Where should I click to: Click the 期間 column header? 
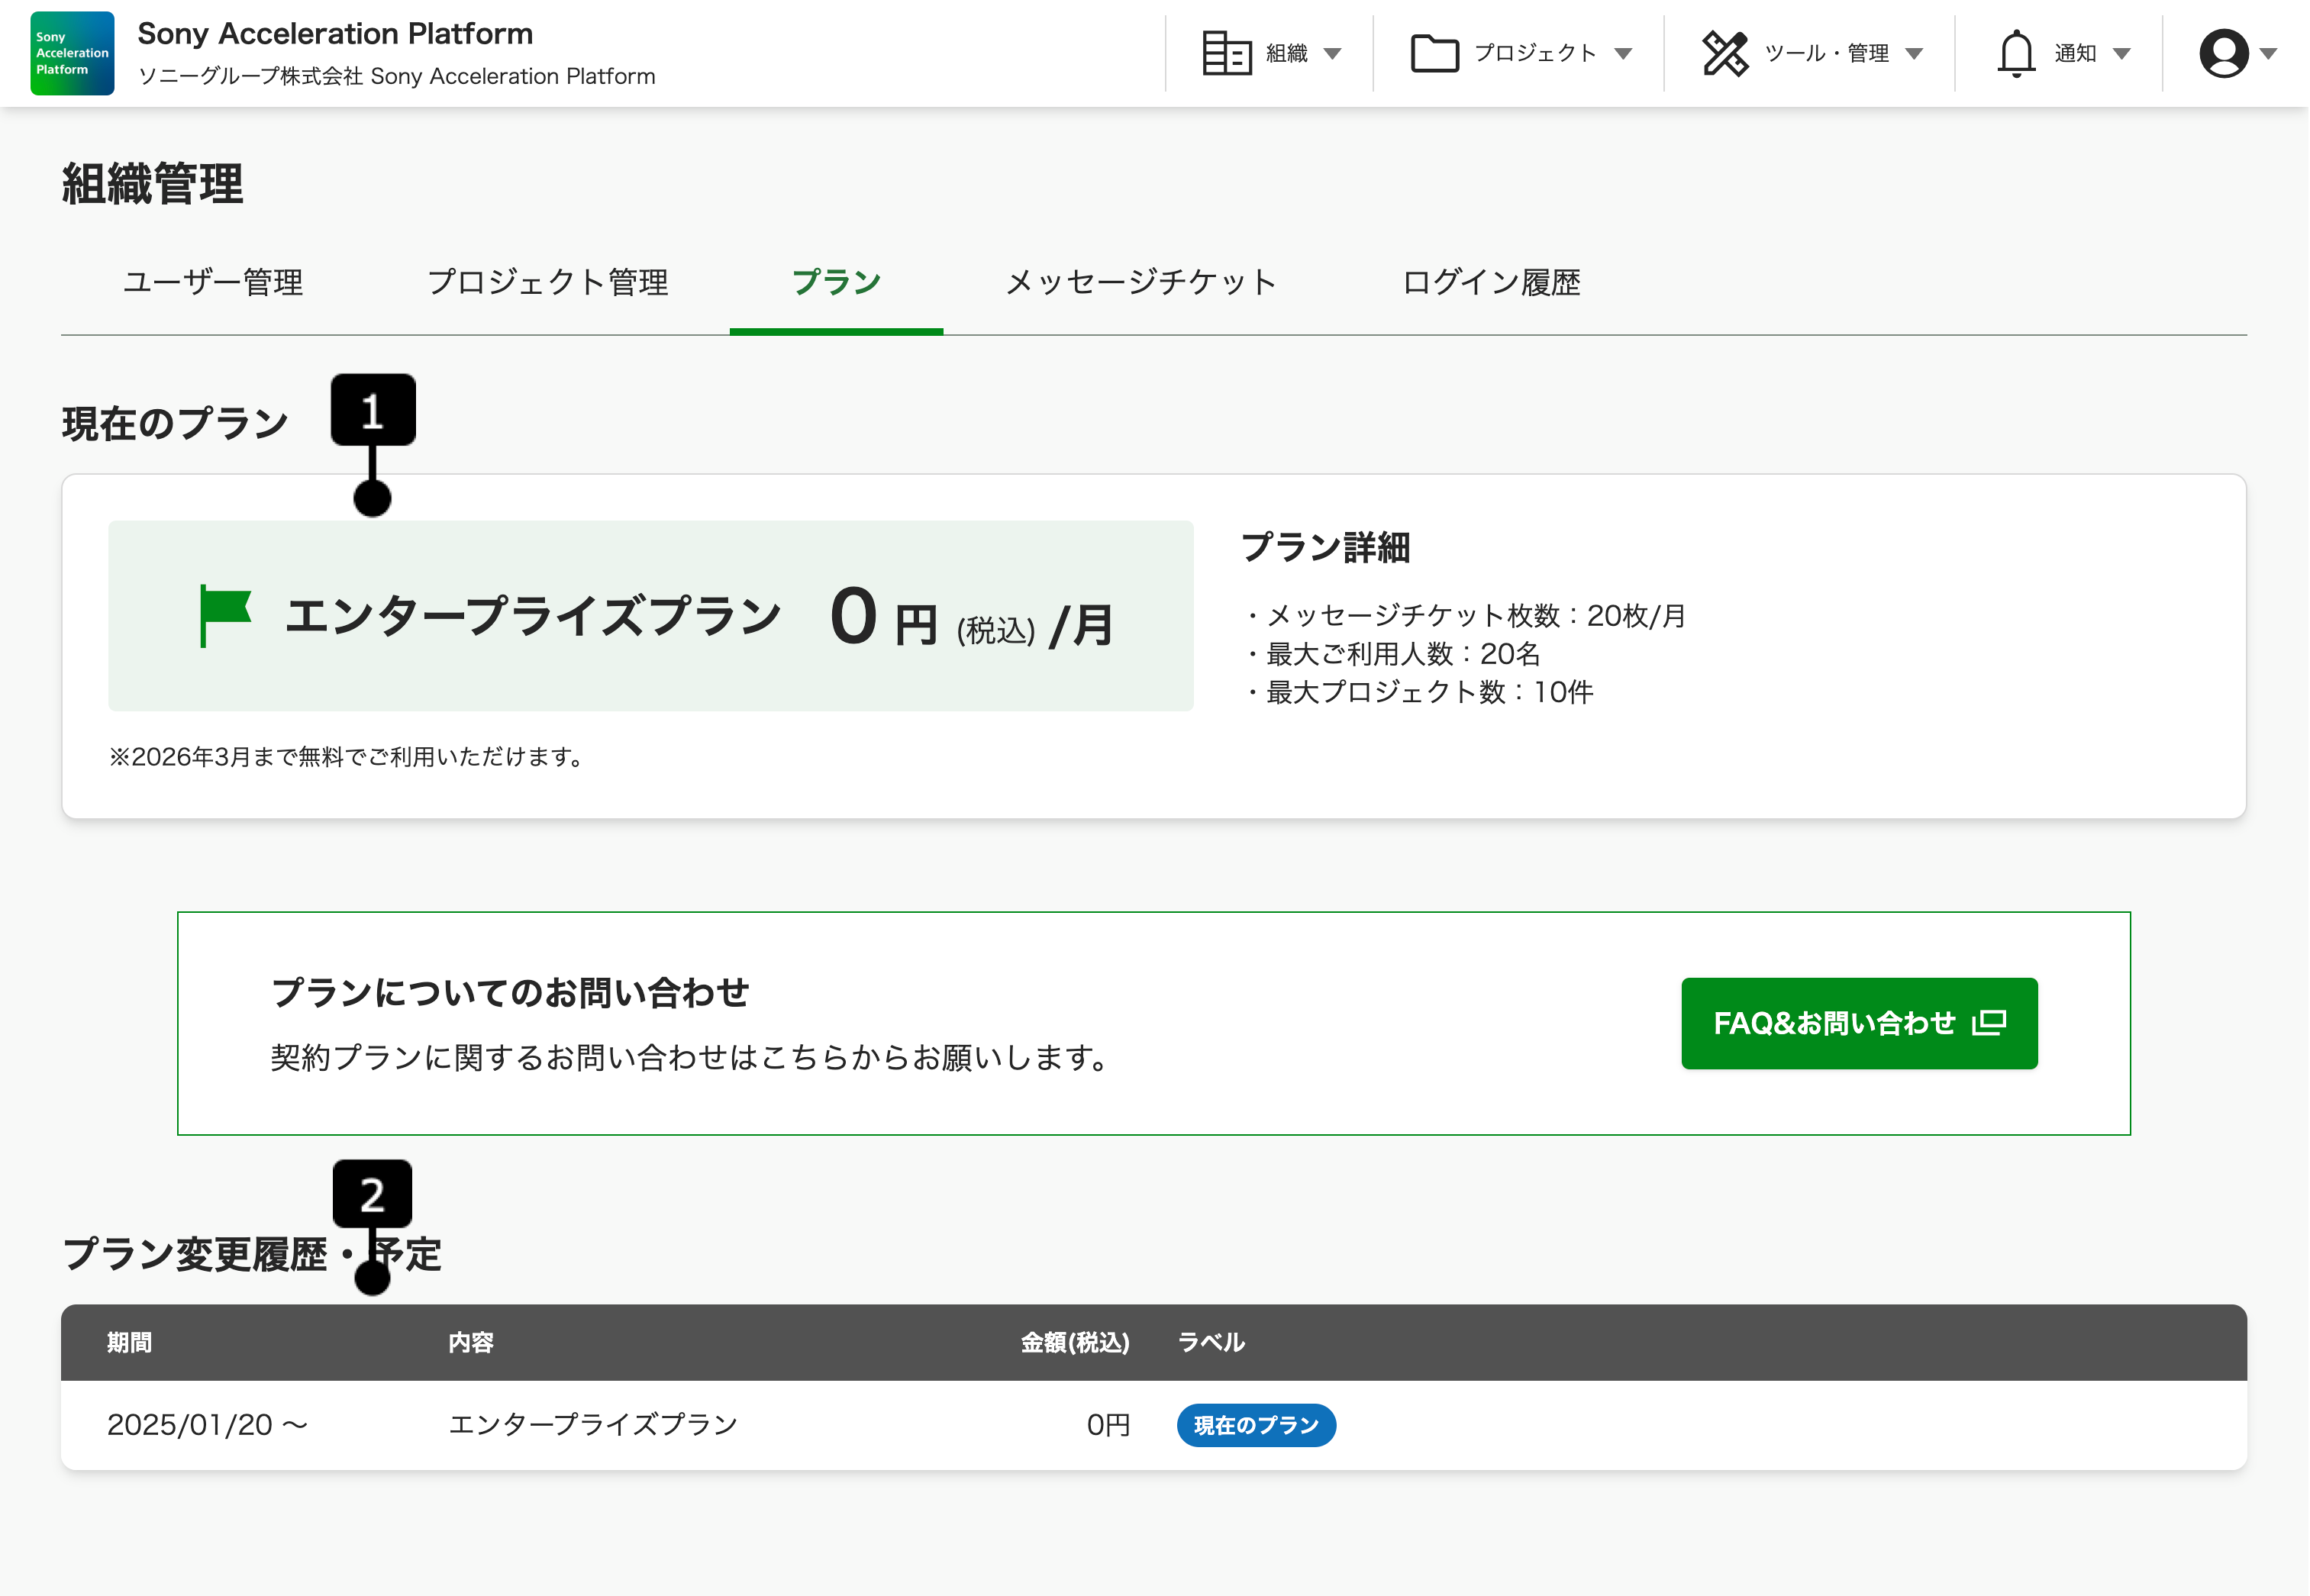[x=130, y=1342]
